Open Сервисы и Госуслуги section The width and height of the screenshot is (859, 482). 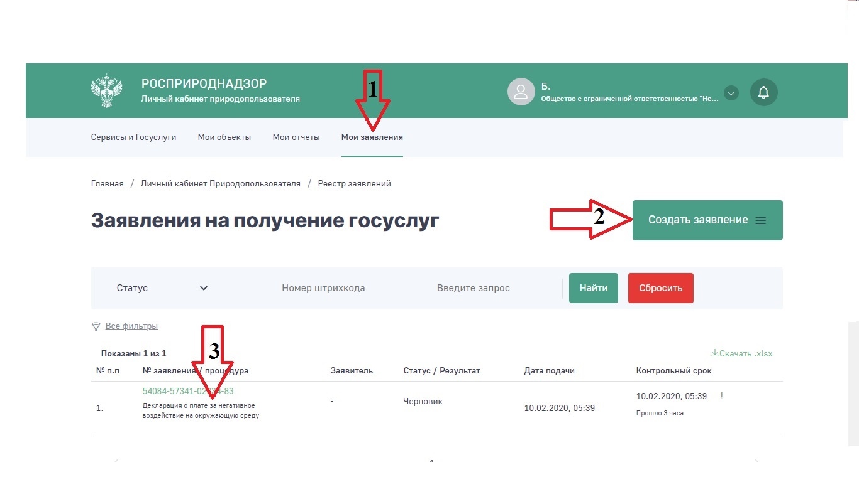[133, 137]
